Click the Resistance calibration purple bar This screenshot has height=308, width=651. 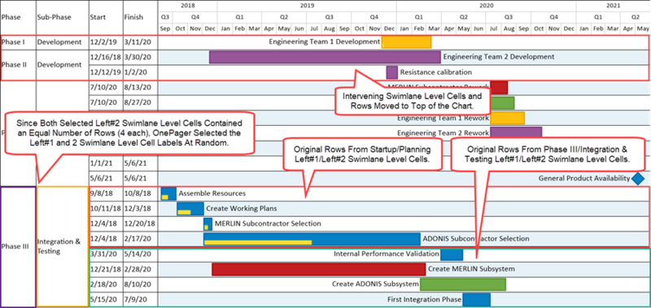pyautogui.click(x=392, y=72)
